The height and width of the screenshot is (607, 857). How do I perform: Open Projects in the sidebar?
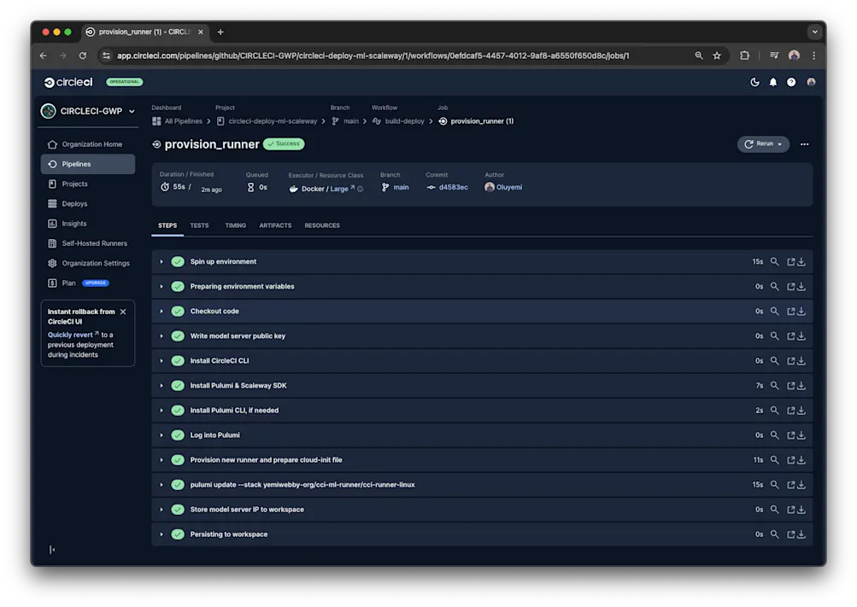pyautogui.click(x=87, y=184)
